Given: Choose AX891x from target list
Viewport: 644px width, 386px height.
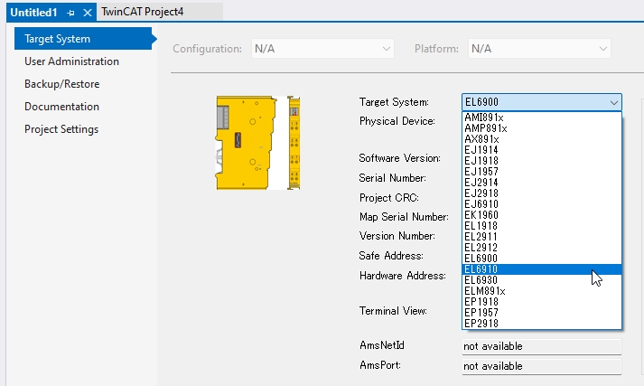Looking at the screenshot, I should click(542, 139).
